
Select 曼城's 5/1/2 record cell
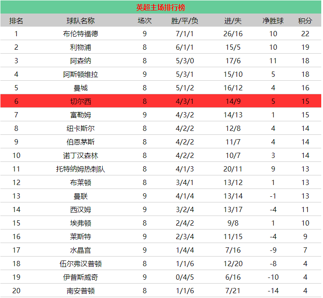[x=184, y=88]
